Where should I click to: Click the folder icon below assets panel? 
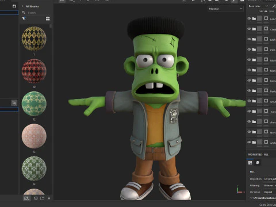point(42,198)
